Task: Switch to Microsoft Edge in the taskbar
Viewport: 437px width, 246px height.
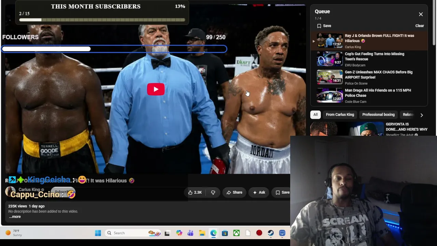Action: click(x=213, y=233)
